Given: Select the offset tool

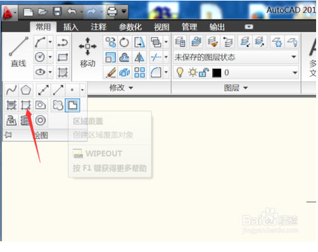Looking at the screenshot, I should [124, 58].
